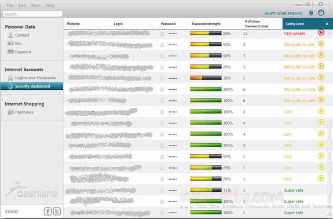Select the '71%' strength value
The height and width of the screenshot is (219, 333).
pyautogui.click(x=227, y=190)
